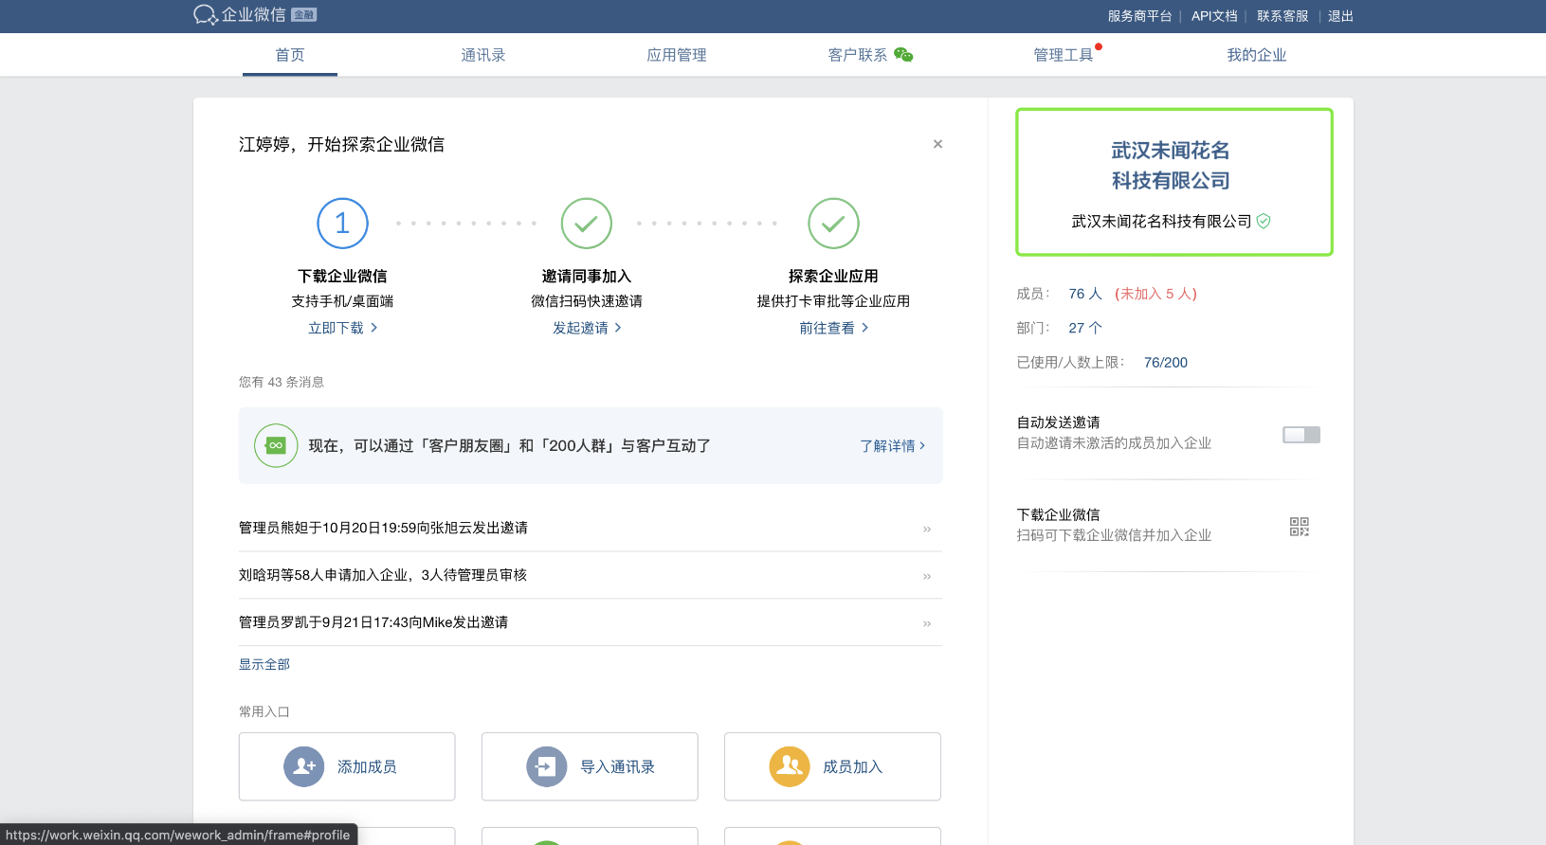Open the 首页 tab
Image resolution: width=1546 pixels, height=845 pixels.
pos(290,55)
